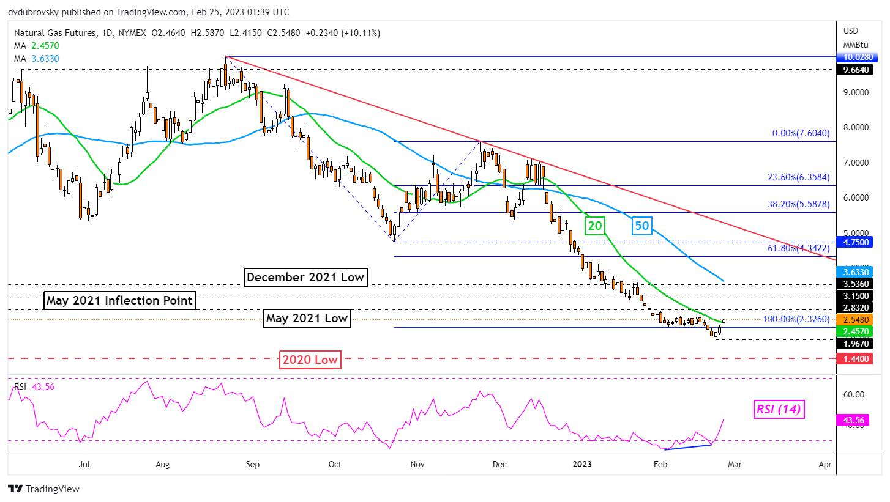Click the green 20 moving average label
The height and width of the screenshot is (502, 890).
point(596,226)
